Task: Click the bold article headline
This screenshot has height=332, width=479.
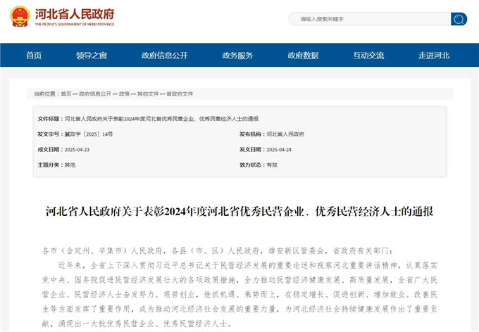Action: pyautogui.click(x=240, y=211)
